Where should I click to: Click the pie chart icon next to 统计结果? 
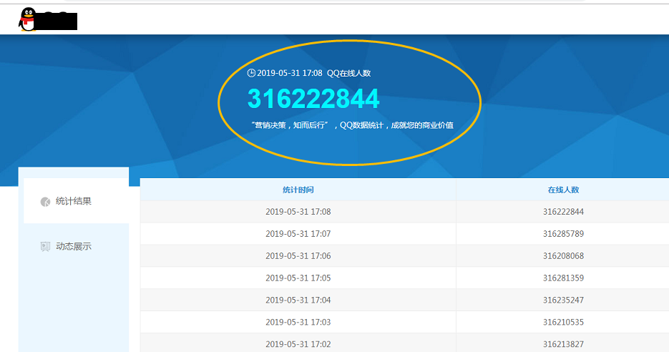coord(45,202)
